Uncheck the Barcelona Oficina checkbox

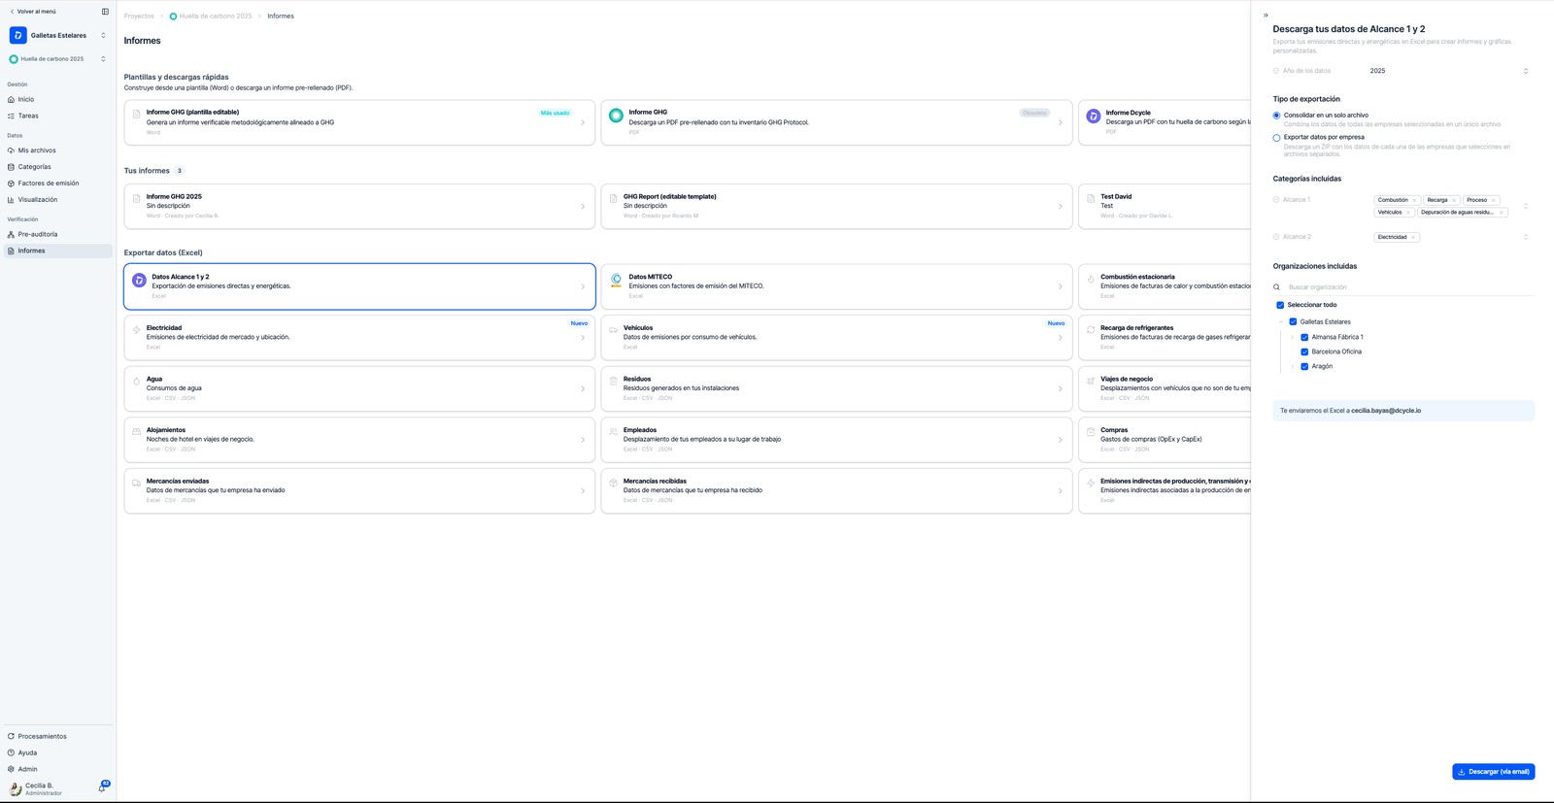pyautogui.click(x=1304, y=351)
